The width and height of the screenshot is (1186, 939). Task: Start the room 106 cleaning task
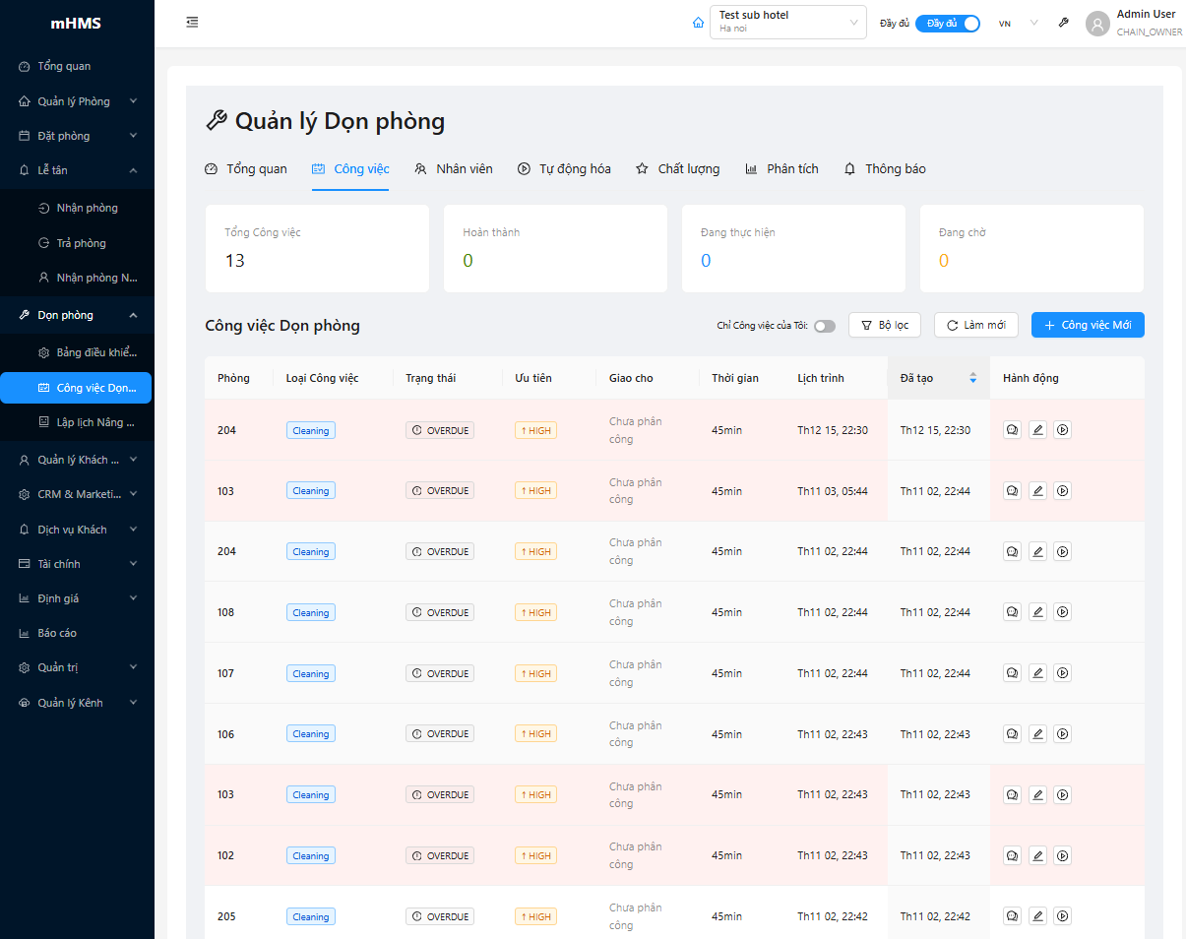[x=1063, y=734]
